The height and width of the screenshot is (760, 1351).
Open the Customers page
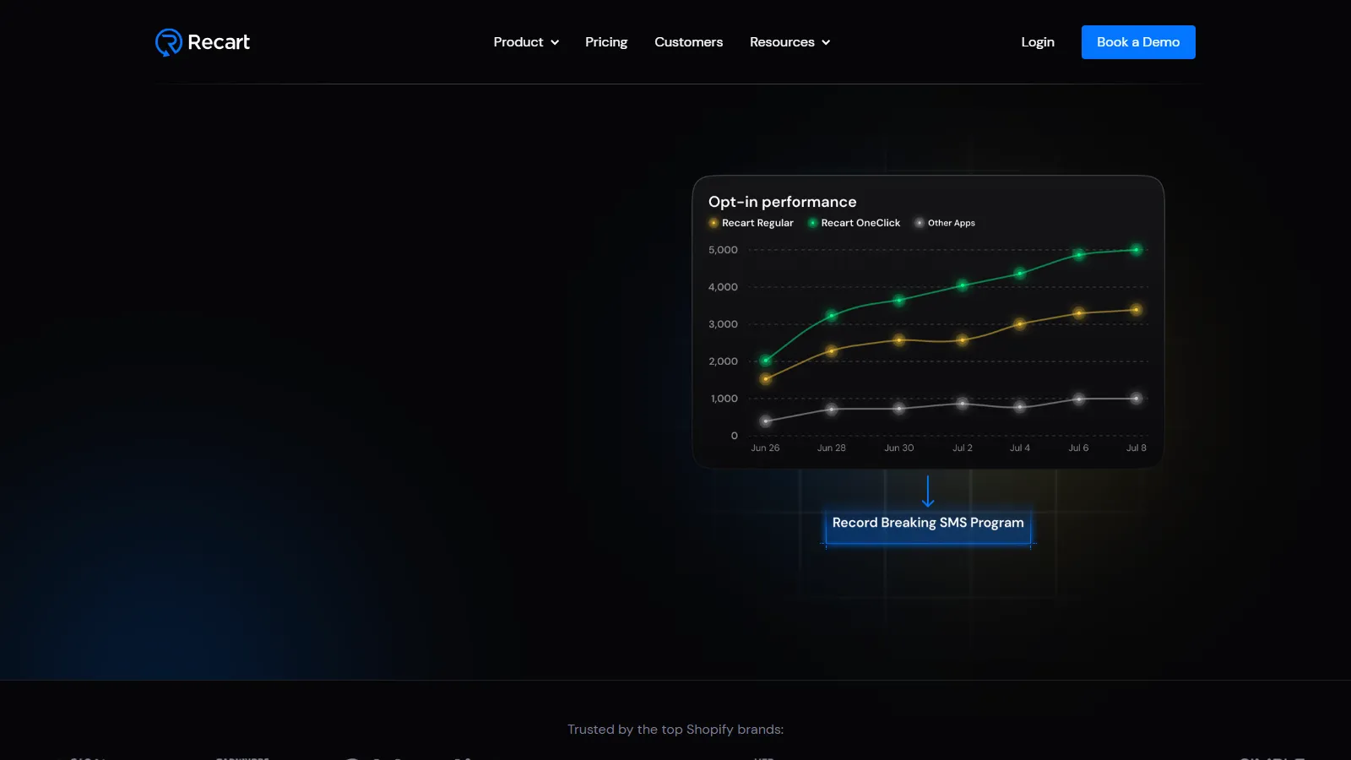pyautogui.click(x=688, y=42)
